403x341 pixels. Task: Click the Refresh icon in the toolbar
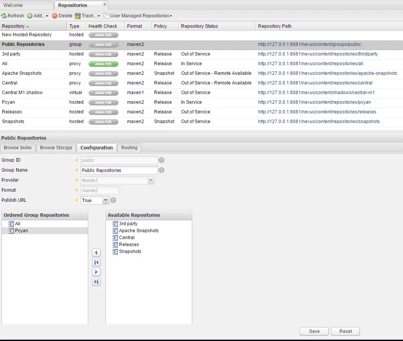click(4, 16)
